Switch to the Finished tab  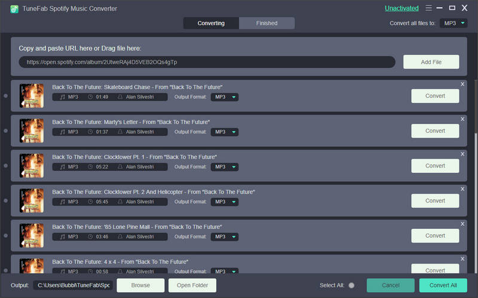coord(266,23)
